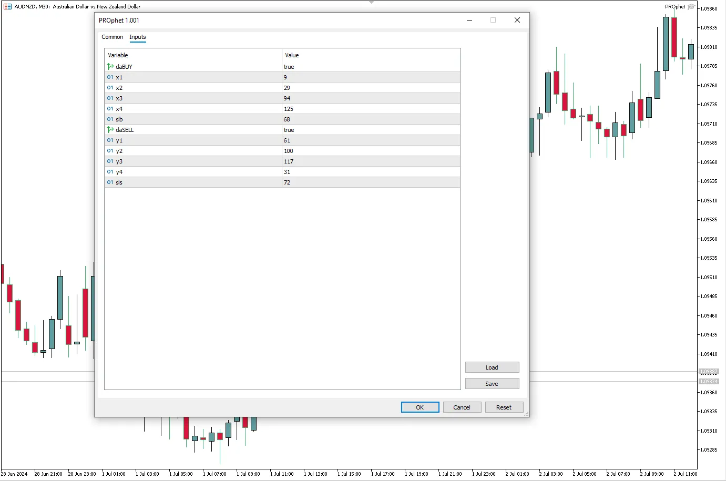Screen dimensions: 726x481
Task: Select the 'y1' variable name
Action: [x=119, y=140]
